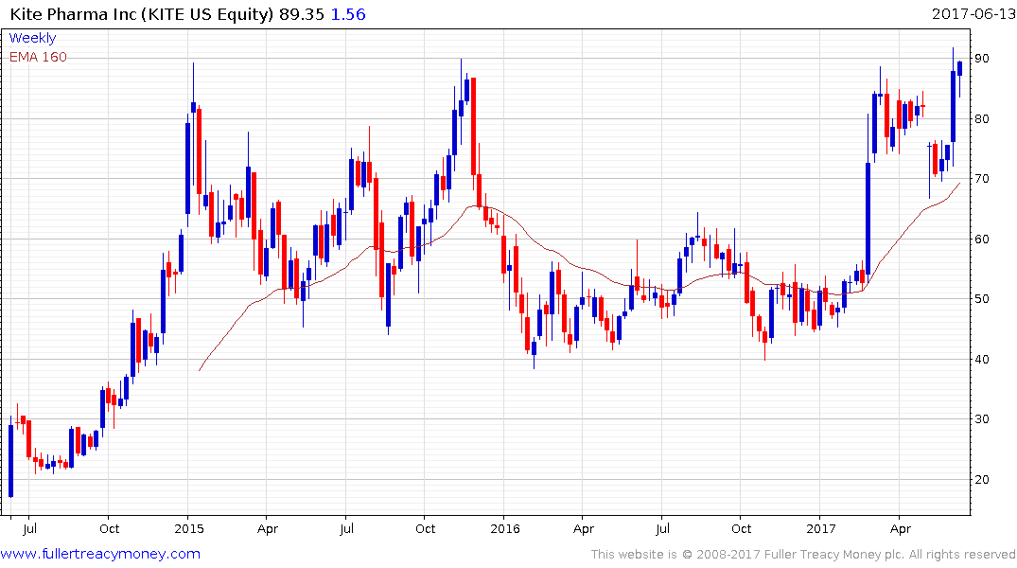The height and width of the screenshot is (568, 1017).
Task: Click the 70 price axis label
Action: coord(982,179)
